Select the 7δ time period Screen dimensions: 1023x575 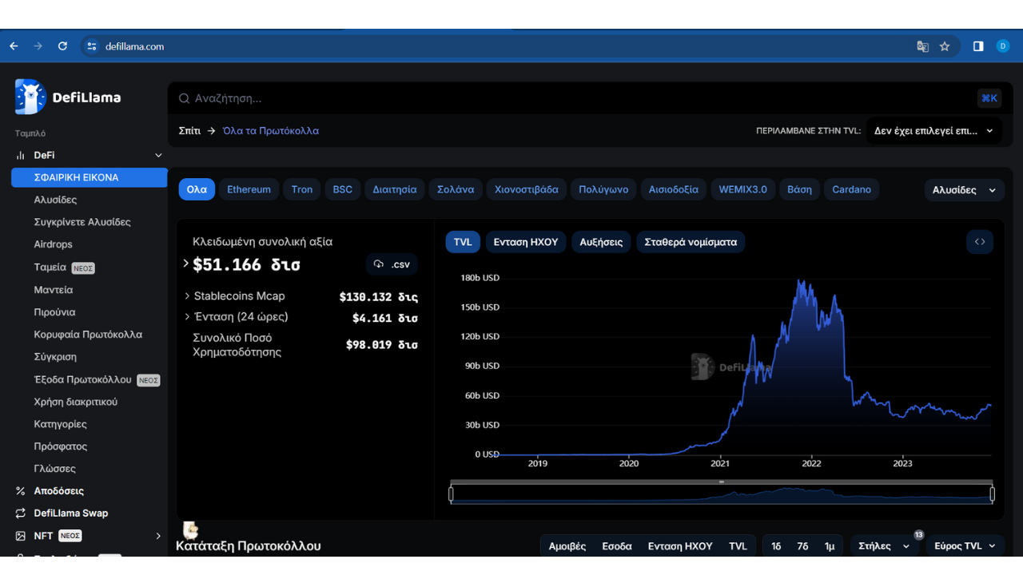point(802,546)
